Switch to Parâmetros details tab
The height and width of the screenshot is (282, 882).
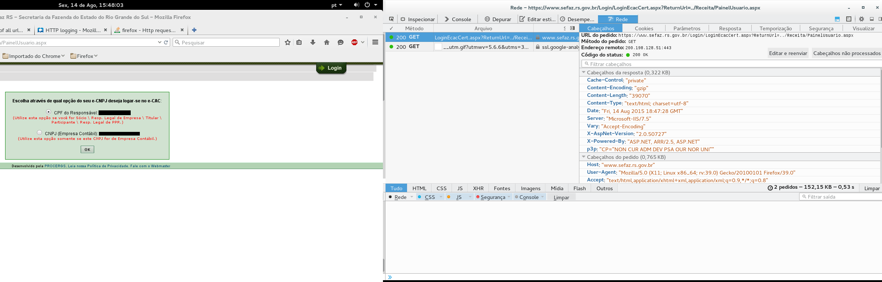tap(687, 28)
